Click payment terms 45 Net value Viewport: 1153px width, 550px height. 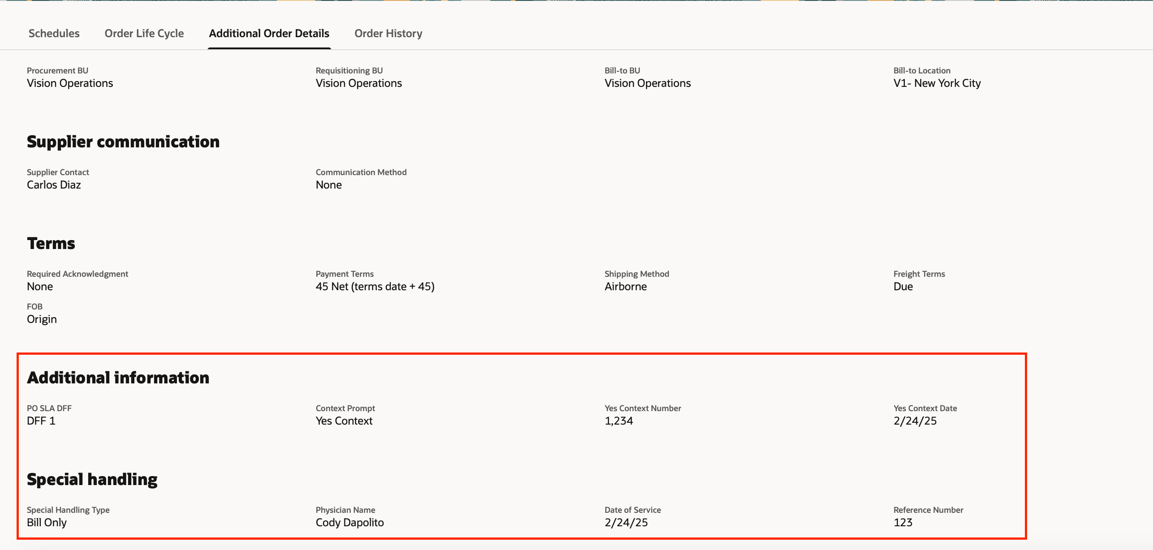click(x=375, y=287)
